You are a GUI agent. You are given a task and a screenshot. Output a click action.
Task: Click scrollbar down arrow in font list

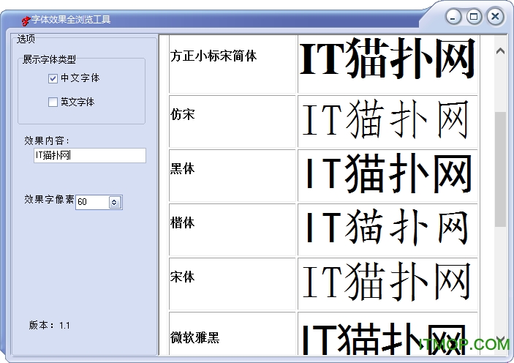tap(500, 338)
